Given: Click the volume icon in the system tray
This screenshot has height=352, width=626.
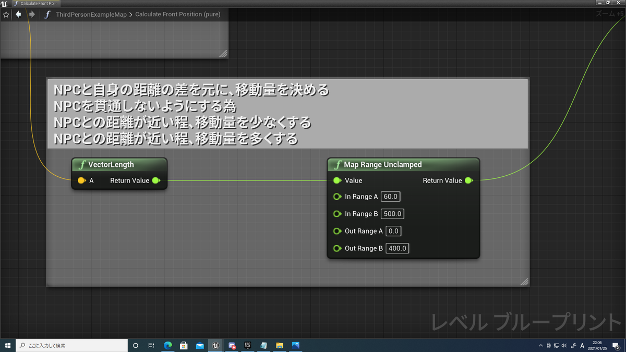Looking at the screenshot, I should click(x=564, y=345).
